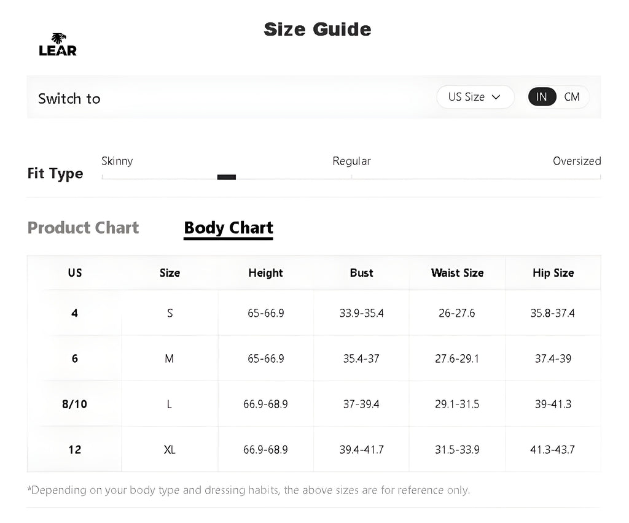Select the size M cell
The width and height of the screenshot is (629, 523).
click(x=170, y=358)
